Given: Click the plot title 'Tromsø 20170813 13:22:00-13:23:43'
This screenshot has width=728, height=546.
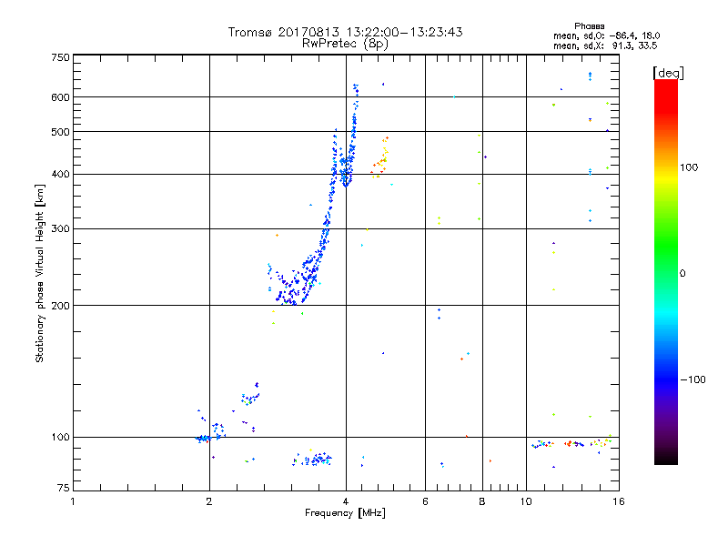Looking at the screenshot, I should (x=345, y=32).
